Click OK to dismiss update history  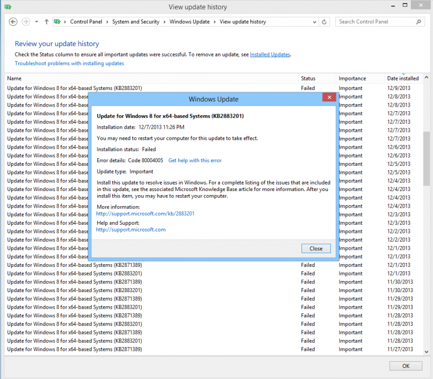[406, 366]
